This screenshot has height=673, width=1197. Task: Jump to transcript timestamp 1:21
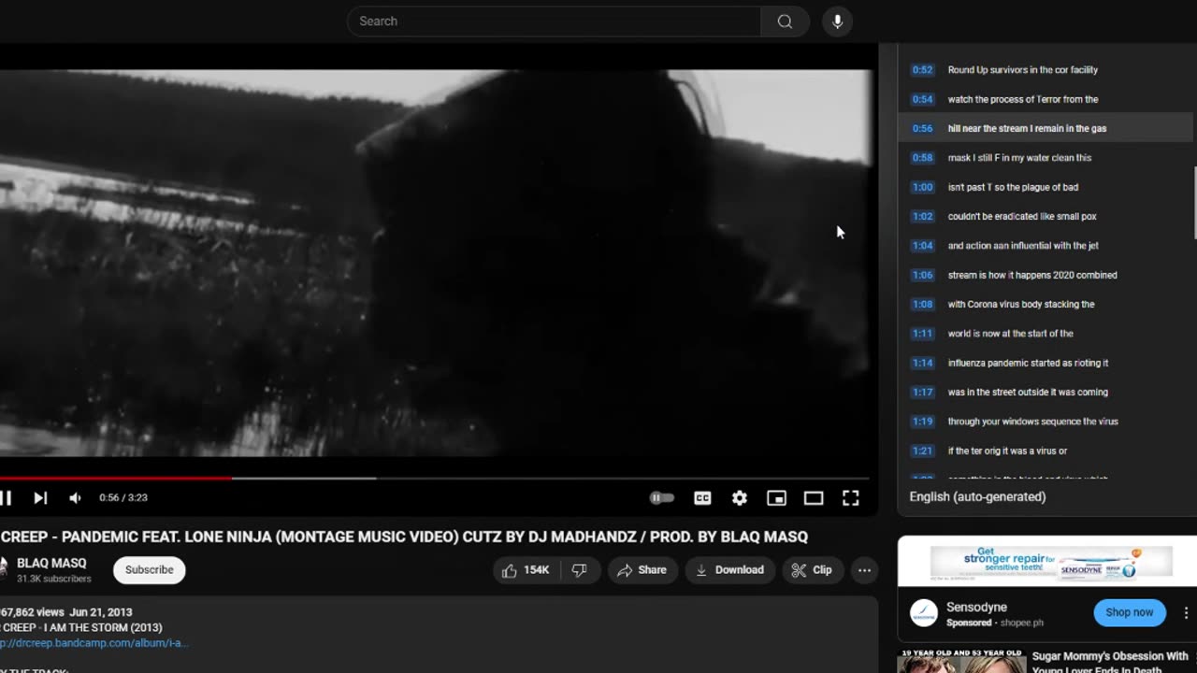click(922, 451)
